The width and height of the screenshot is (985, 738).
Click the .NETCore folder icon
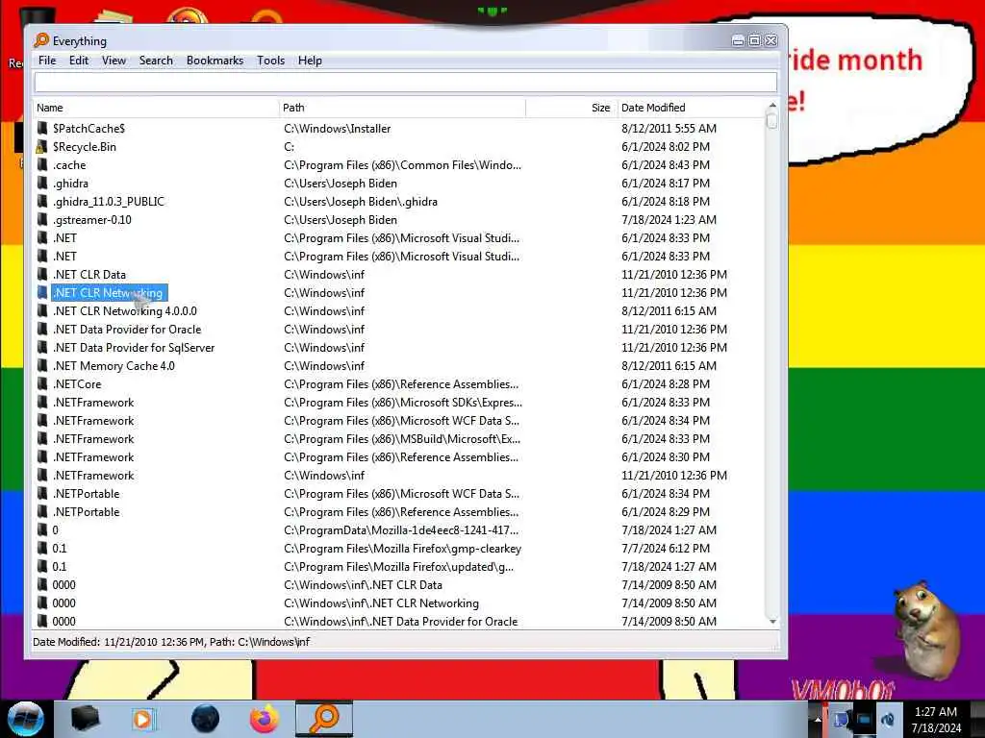(x=42, y=383)
